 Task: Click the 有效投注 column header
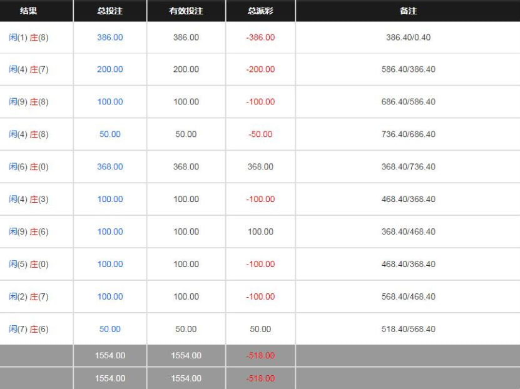pyautogui.click(x=186, y=11)
